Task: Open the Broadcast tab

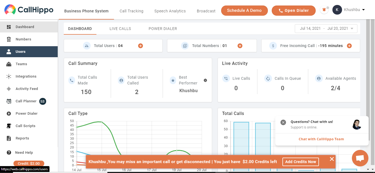Action: pyautogui.click(x=206, y=11)
